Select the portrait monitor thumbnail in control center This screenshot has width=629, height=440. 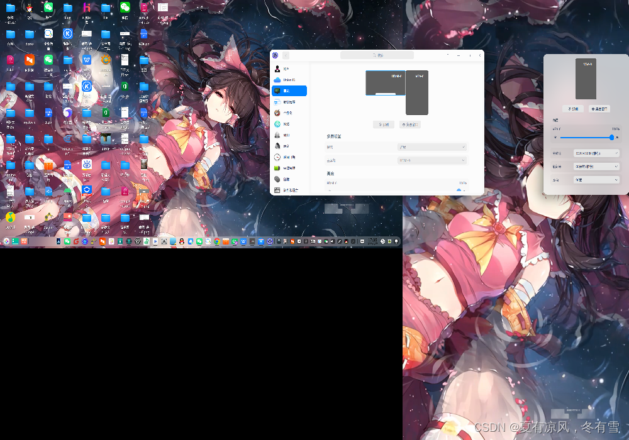click(x=417, y=92)
